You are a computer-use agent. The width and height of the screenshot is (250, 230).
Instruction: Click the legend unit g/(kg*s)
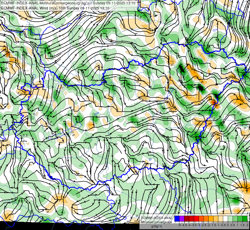[x=157, y=226]
